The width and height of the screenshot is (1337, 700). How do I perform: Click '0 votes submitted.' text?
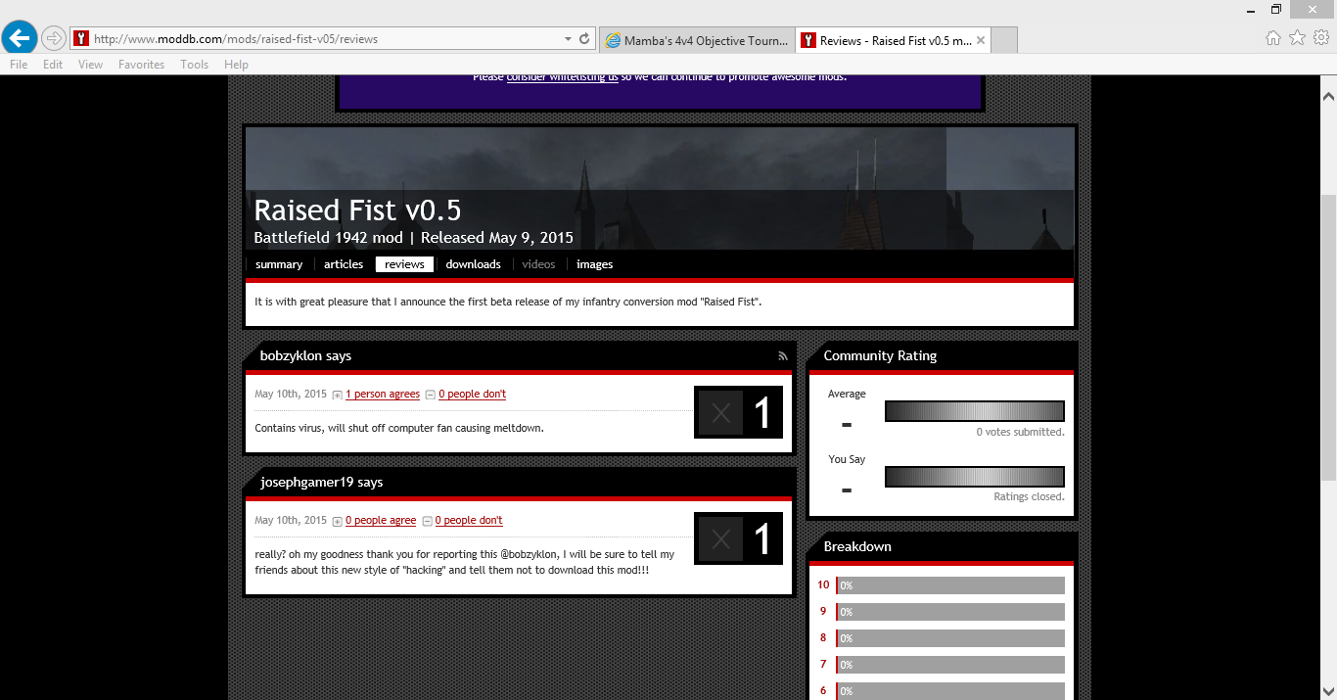1020,432
